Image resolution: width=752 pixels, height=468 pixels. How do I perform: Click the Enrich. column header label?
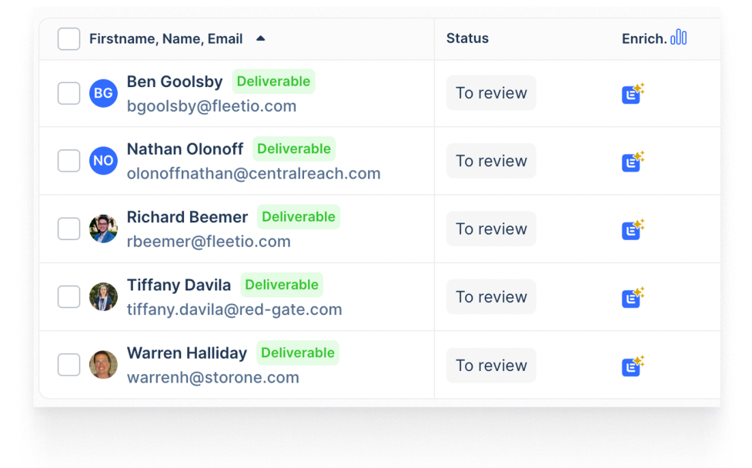pyautogui.click(x=643, y=38)
